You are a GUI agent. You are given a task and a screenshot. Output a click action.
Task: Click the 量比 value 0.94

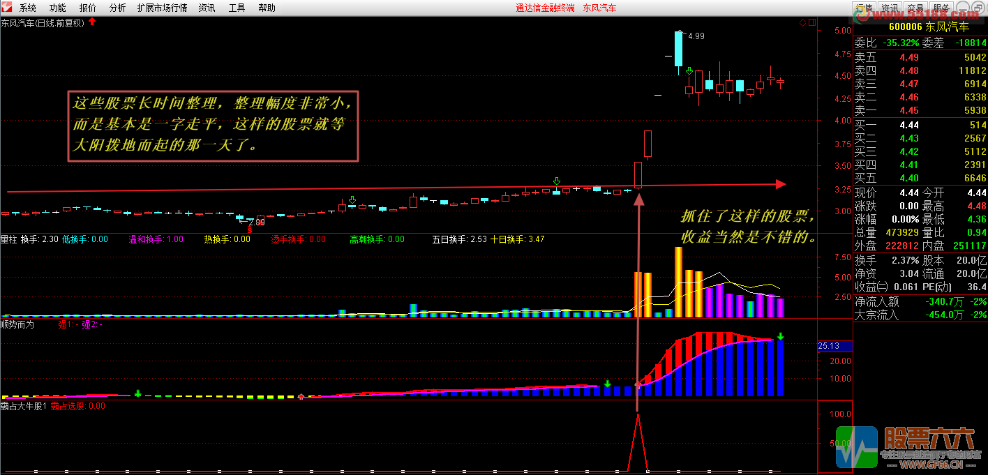(977, 232)
